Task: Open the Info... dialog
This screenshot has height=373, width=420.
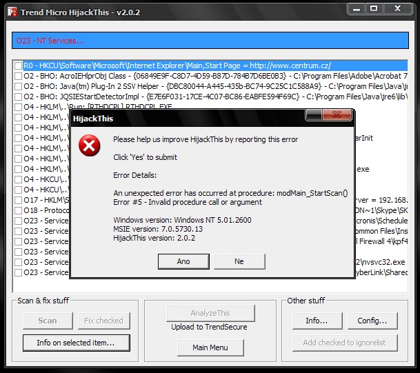Action: (317, 321)
